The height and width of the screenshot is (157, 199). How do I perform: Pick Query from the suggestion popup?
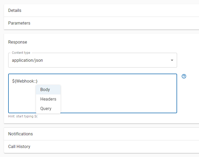click(46, 109)
